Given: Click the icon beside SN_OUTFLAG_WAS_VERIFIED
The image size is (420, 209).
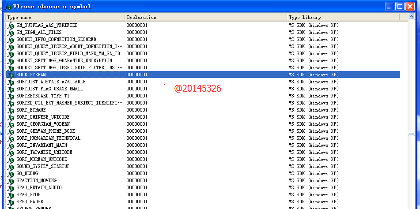Looking at the screenshot, I should [x=11, y=26].
